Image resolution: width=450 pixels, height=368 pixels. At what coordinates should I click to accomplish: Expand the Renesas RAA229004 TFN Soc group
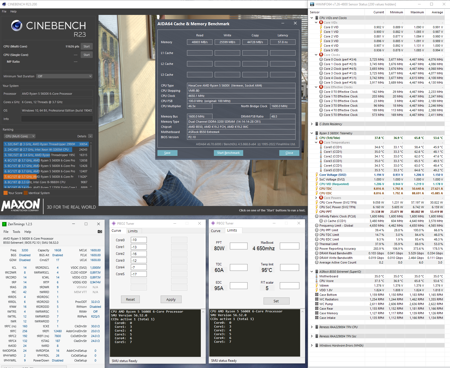312,336
